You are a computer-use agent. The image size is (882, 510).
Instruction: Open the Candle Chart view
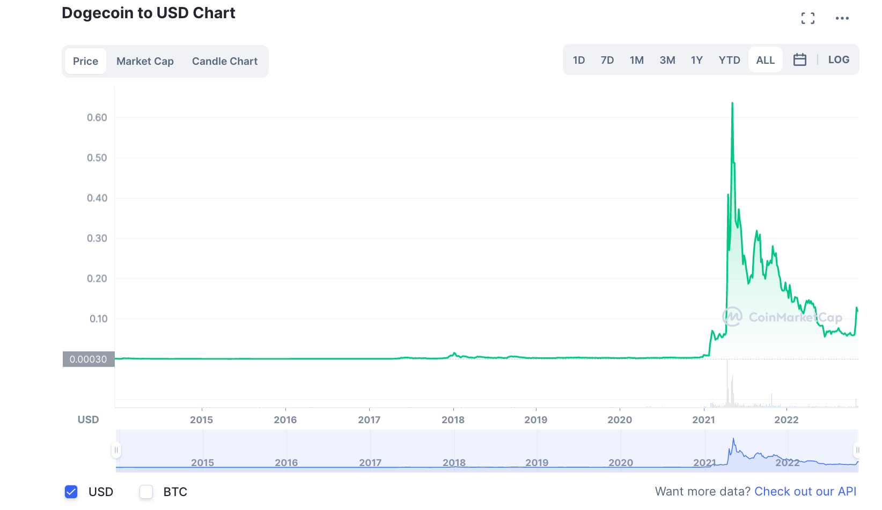tap(225, 61)
